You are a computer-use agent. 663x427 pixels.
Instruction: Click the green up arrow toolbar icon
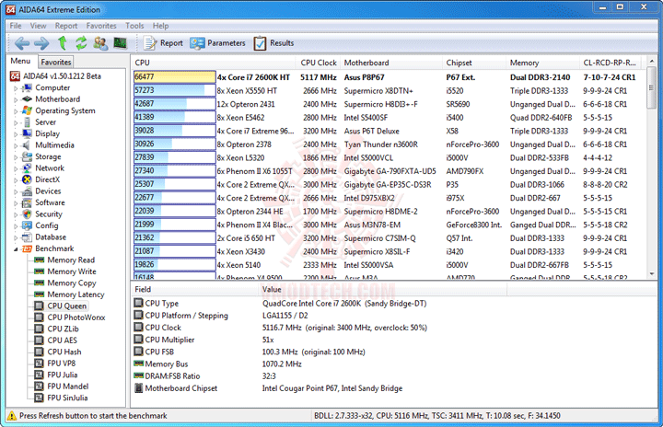click(63, 43)
